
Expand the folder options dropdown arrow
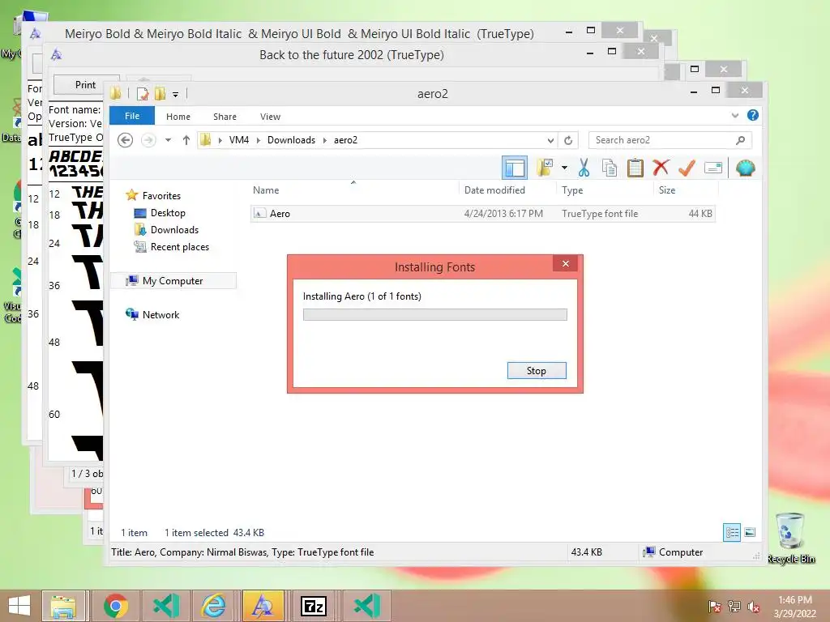point(564,168)
